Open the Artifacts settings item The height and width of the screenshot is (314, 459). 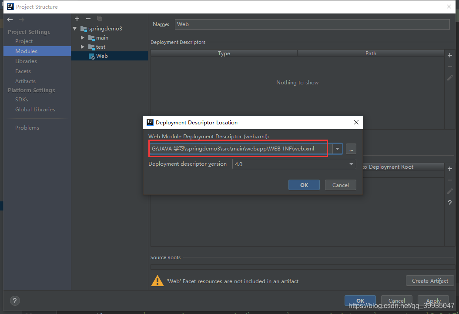pos(25,81)
